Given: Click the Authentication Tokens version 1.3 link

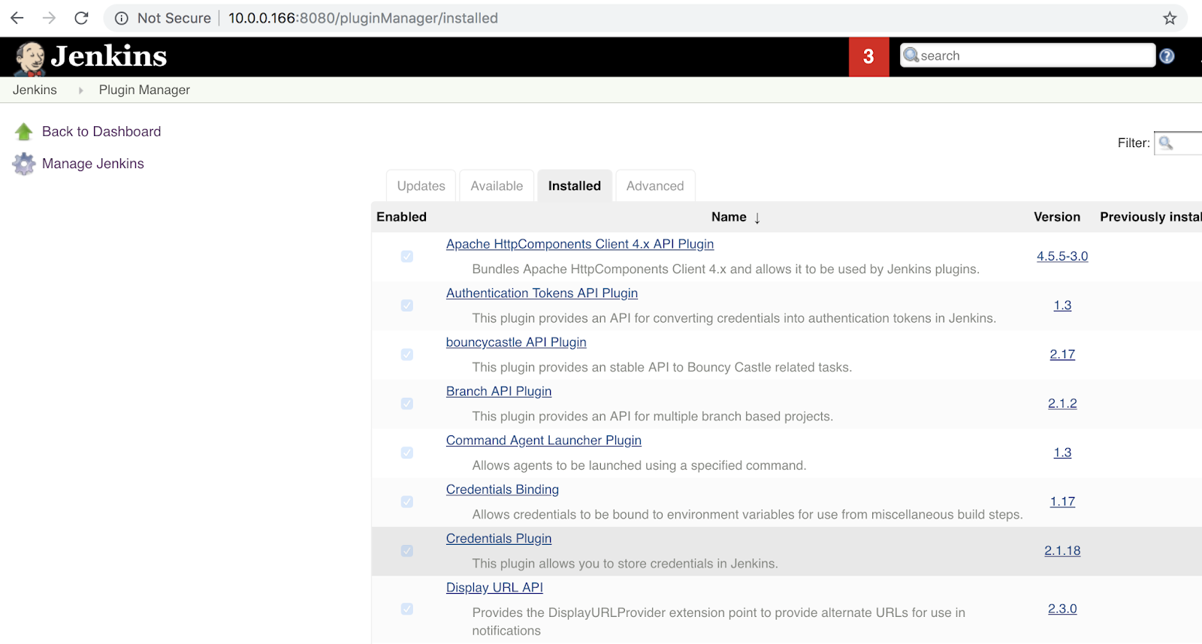Looking at the screenshot, I should click(x=1062, y=305).
